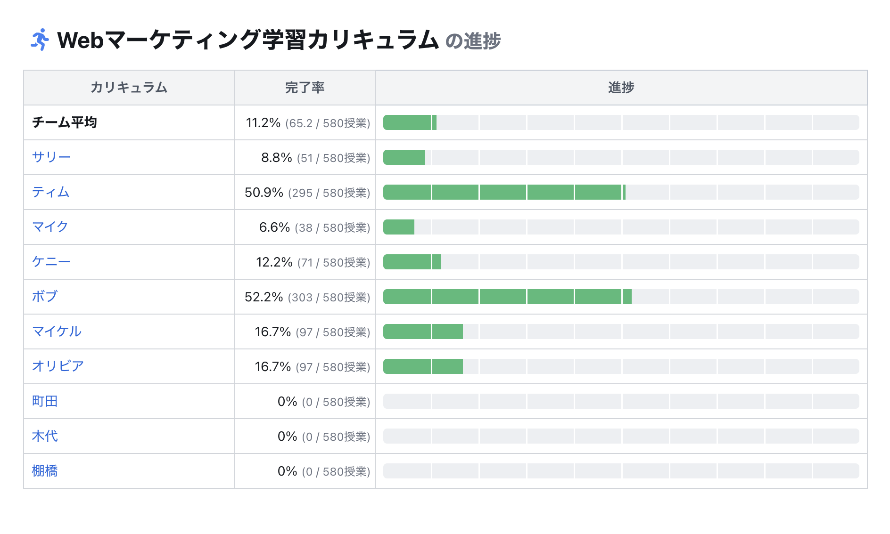Click the マイケル member link
890x534 pixels.
(57, 332)
